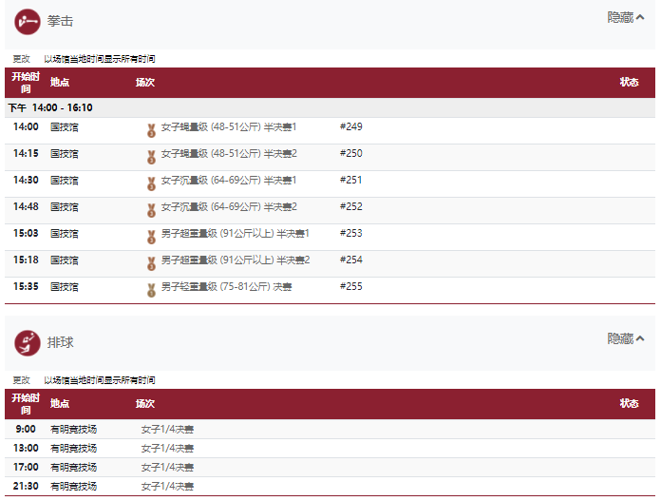Screen dimensions: 661x501
Task: Click bout number #254
Action: (351, 260)
